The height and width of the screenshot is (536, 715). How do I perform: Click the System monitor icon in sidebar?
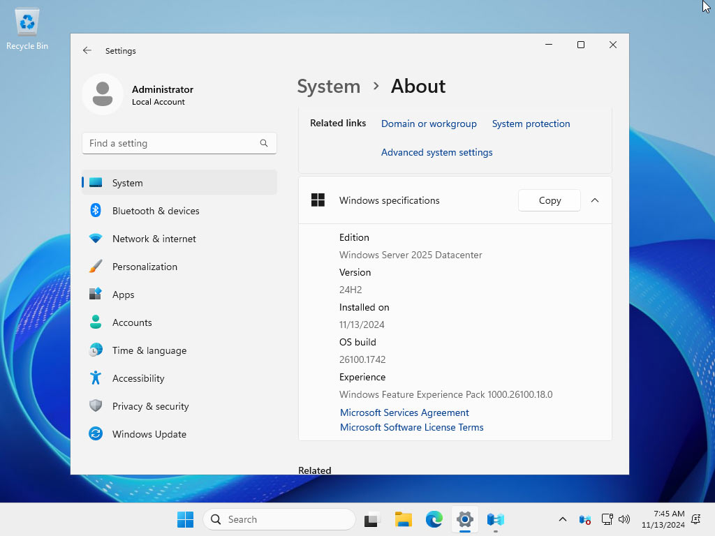(96, 183)
